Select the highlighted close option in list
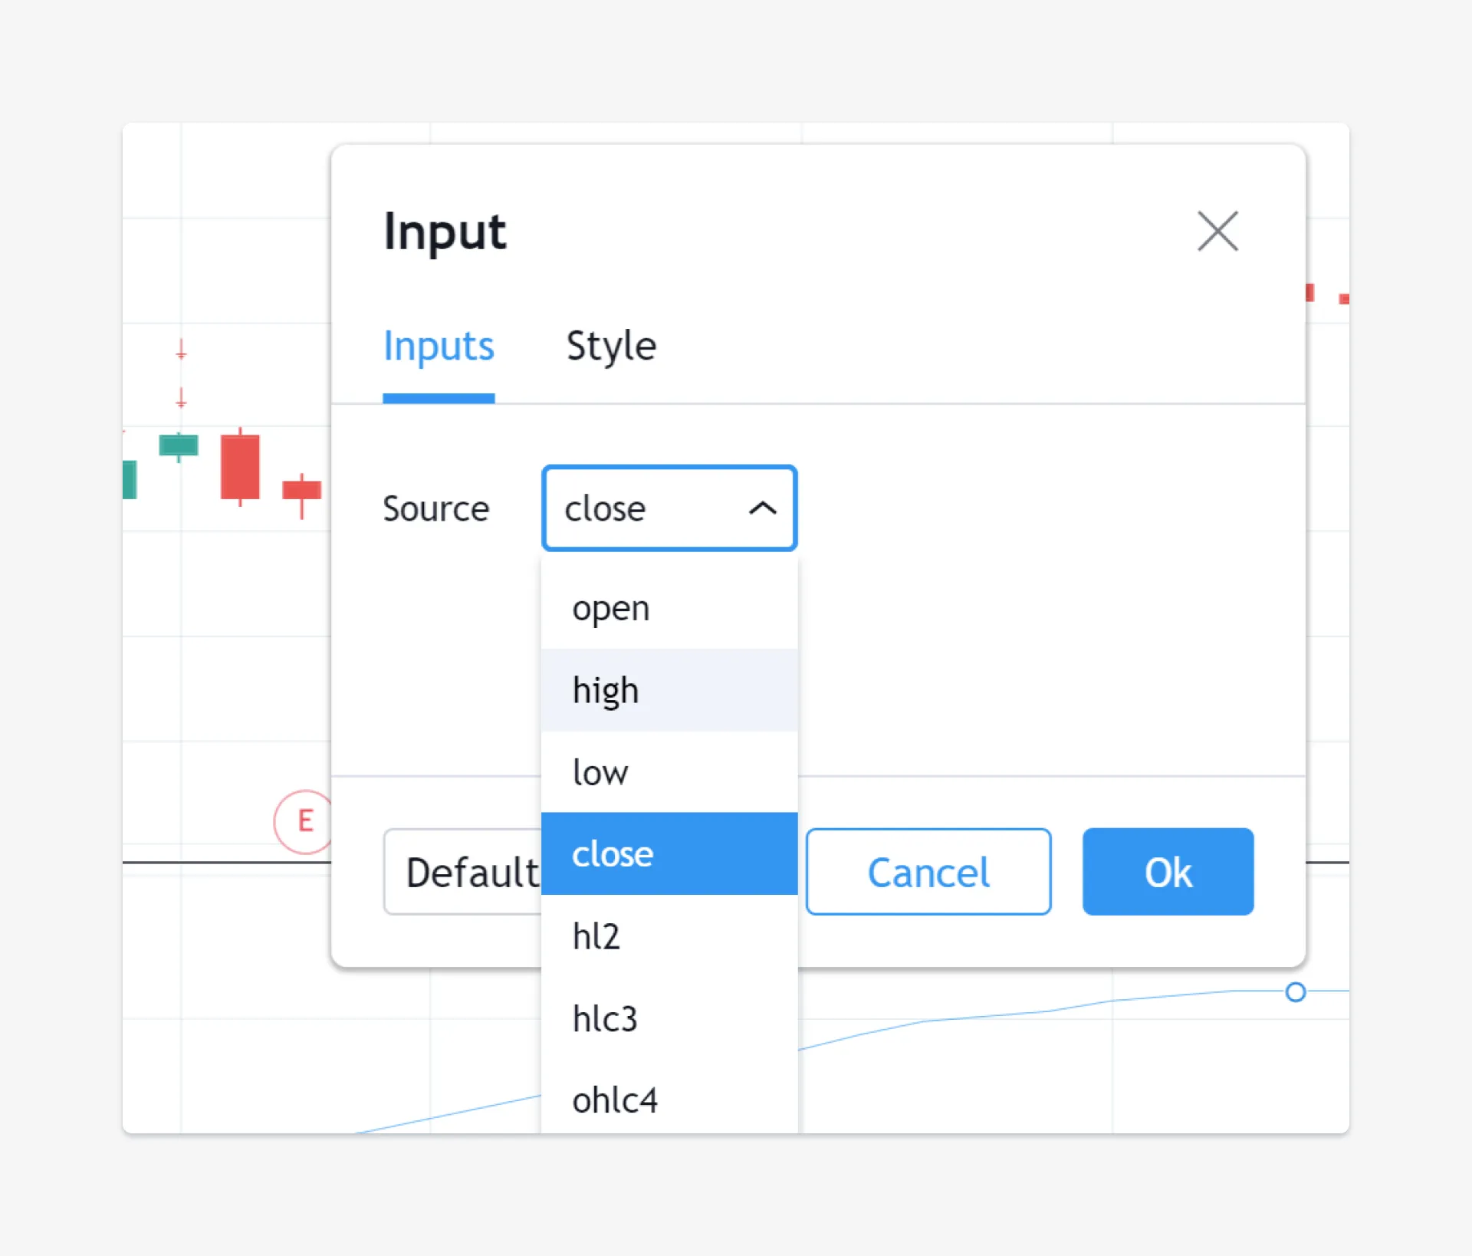This screenshot has height=1256, width=1472. click(669, 853)
